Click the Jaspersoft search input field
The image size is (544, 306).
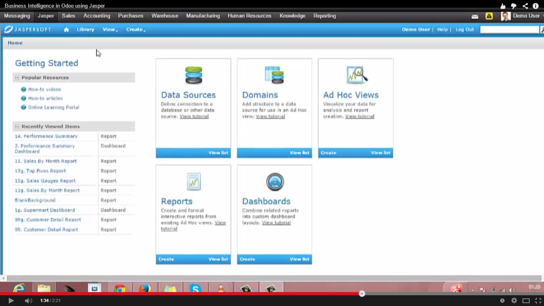coord(509,29)
